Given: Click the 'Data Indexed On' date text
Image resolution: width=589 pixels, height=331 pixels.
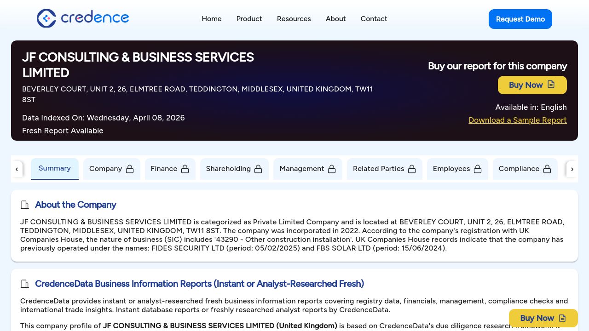Looking at the screenshot, I should pyautogui.click(x=104, y=118).
